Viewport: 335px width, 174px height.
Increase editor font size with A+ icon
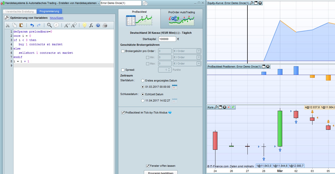[x=74, y=25]
